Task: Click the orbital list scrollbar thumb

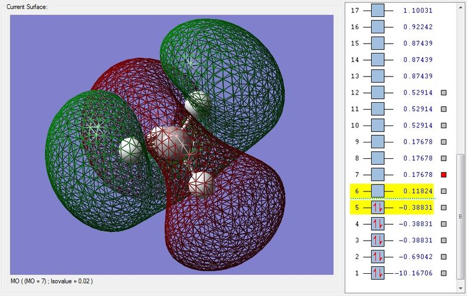Action: [x=461, y=217]
